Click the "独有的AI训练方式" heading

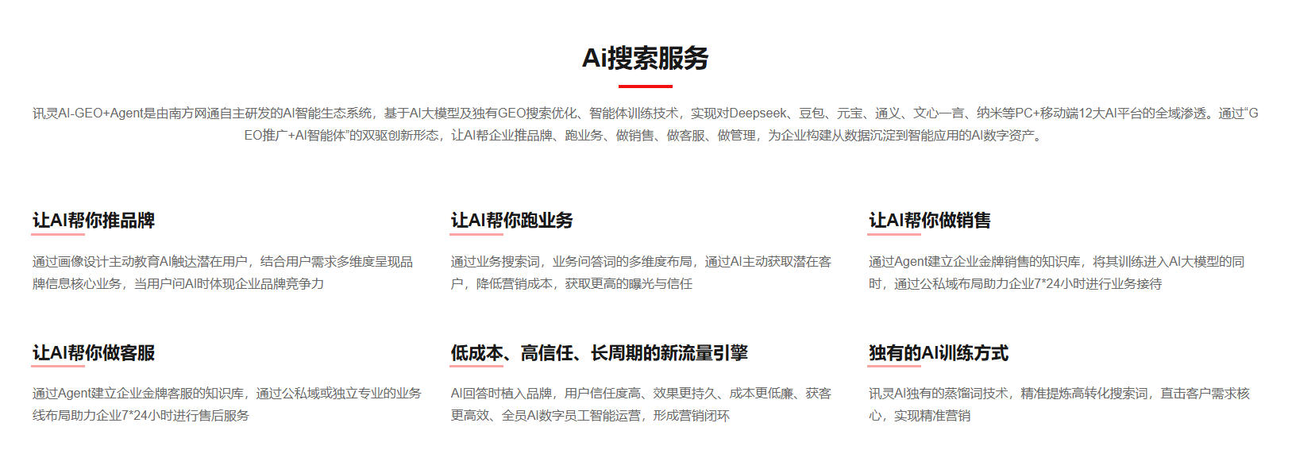pyautogui.click(x=938, y=353)
